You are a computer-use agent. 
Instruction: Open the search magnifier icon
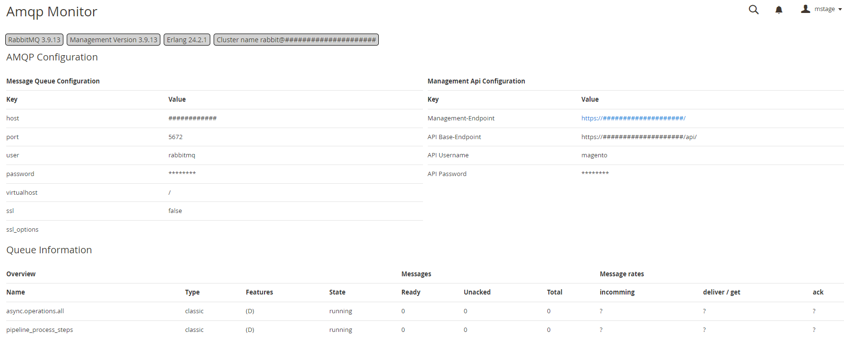753,10
